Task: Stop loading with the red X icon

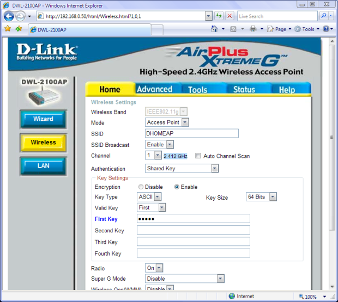Action: coord(230,16)
